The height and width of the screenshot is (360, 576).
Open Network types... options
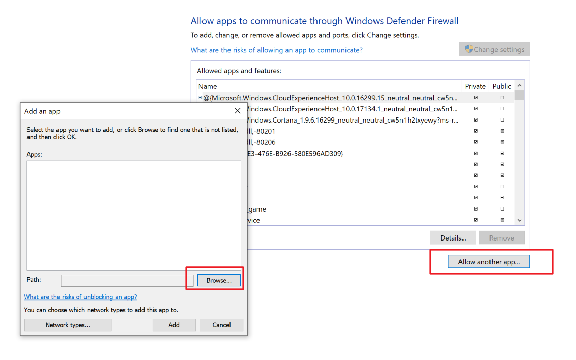(68, 325)
